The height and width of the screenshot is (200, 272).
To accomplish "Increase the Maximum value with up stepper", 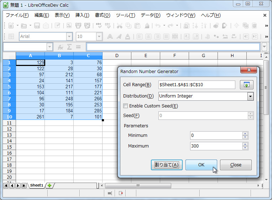I will coord(245,144).
